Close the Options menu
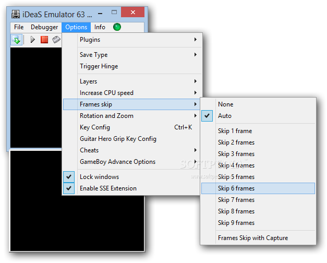327x263 pixels. tap(76, 27)
